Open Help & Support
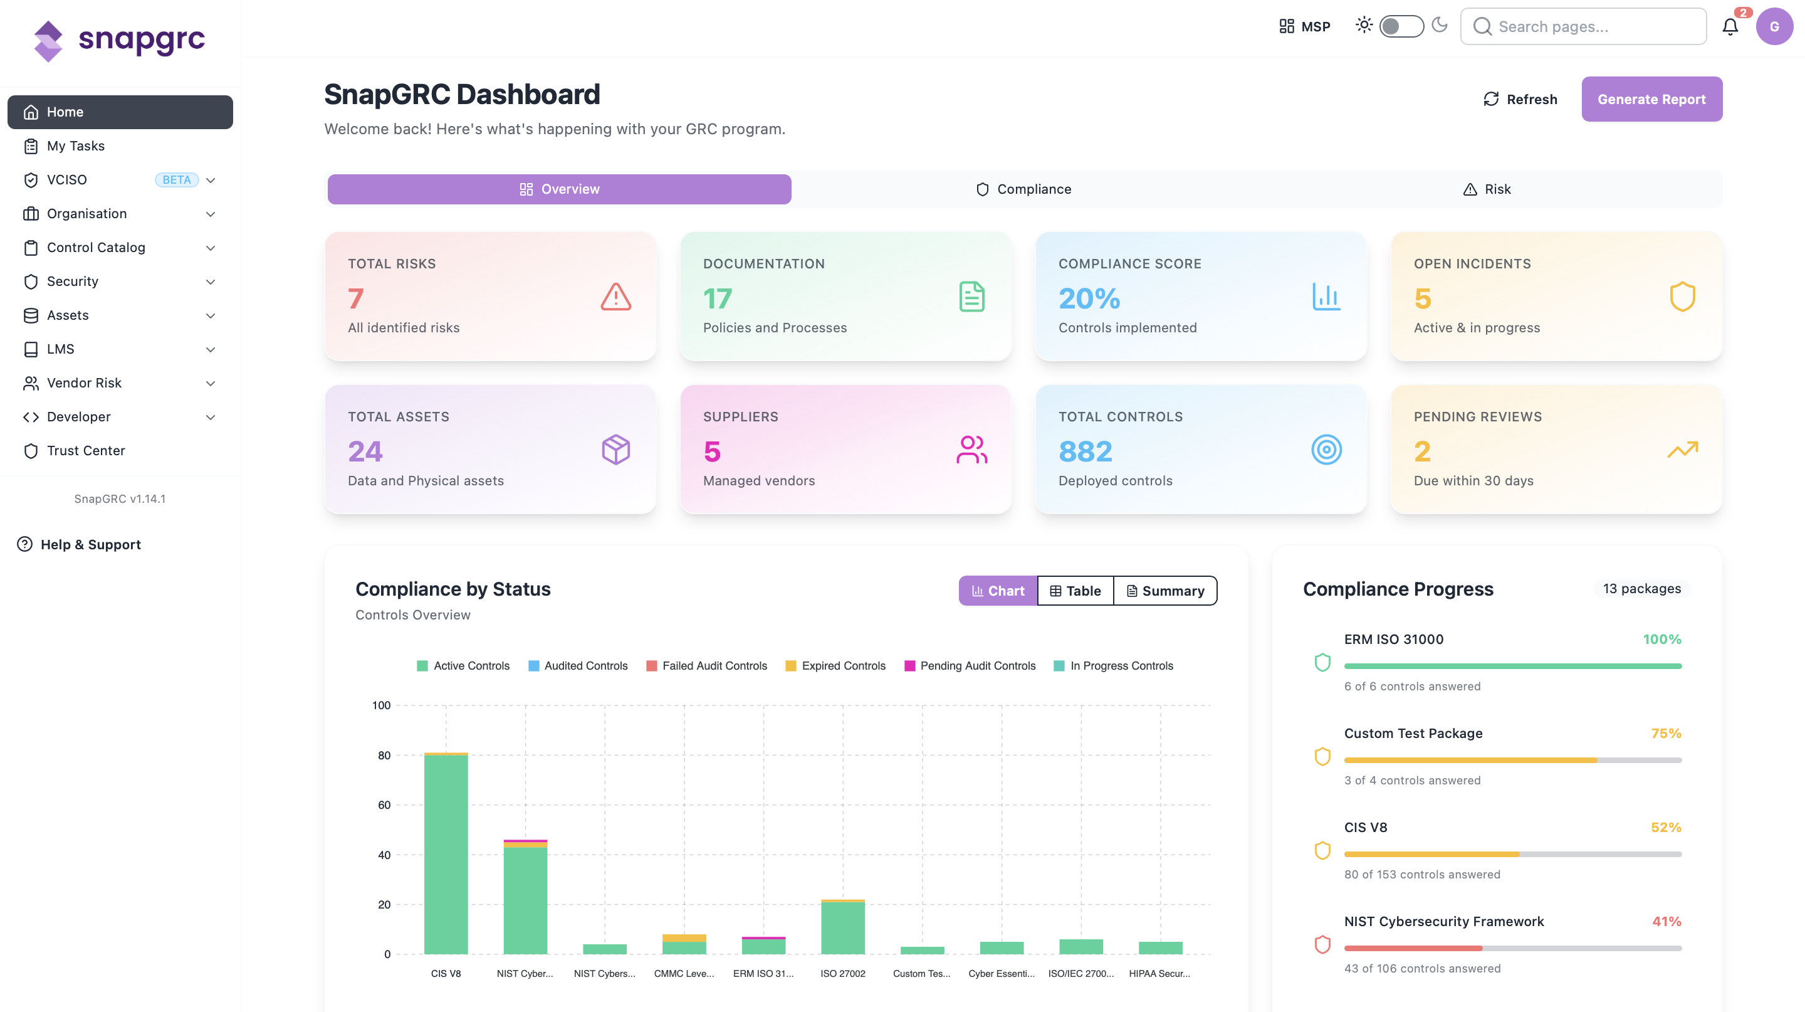The image size is (1805, 1012). tap(79, 544)
